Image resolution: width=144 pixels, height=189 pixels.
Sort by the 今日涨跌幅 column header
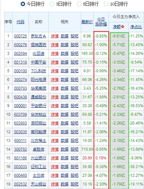click(x=101, y=22)
